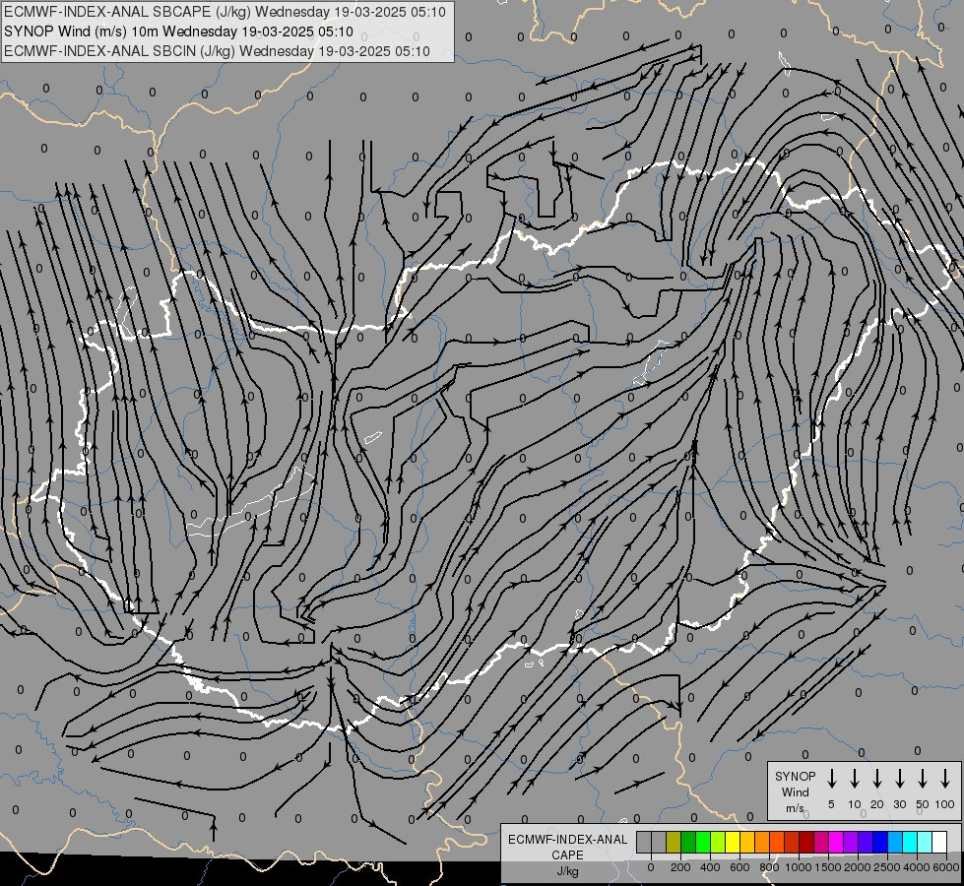Click the 200 value on CAPE scale
964x886 pixels.
coord(680,867)
